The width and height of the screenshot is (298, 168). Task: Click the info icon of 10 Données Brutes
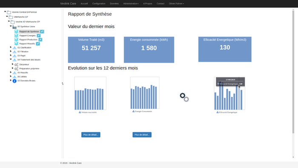(14, 81)
